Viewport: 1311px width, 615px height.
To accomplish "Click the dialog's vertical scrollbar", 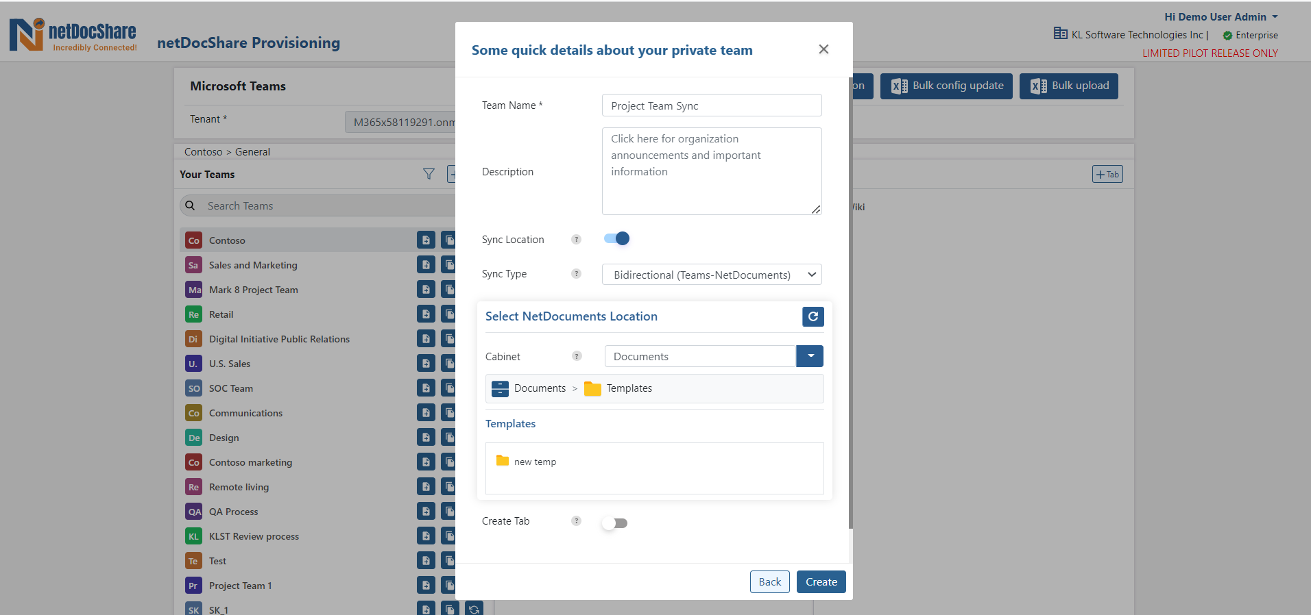I will 851,301.
